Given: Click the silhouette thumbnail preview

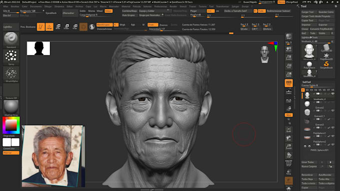Looking at the screenshot, I should (x=38, y=48).
